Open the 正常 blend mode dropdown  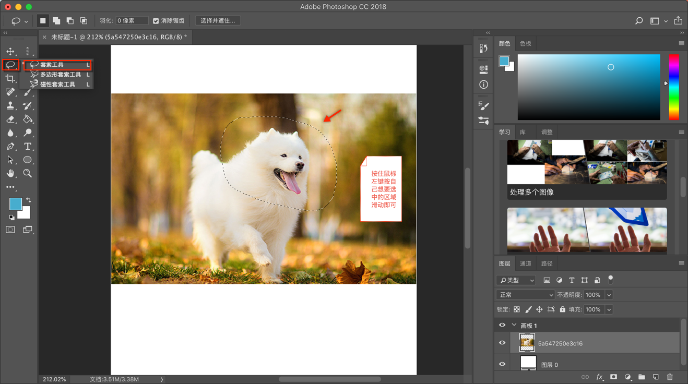(526, 295)
